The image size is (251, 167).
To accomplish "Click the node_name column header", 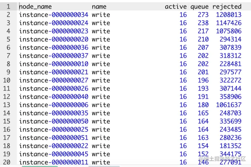I will [35, 7].
